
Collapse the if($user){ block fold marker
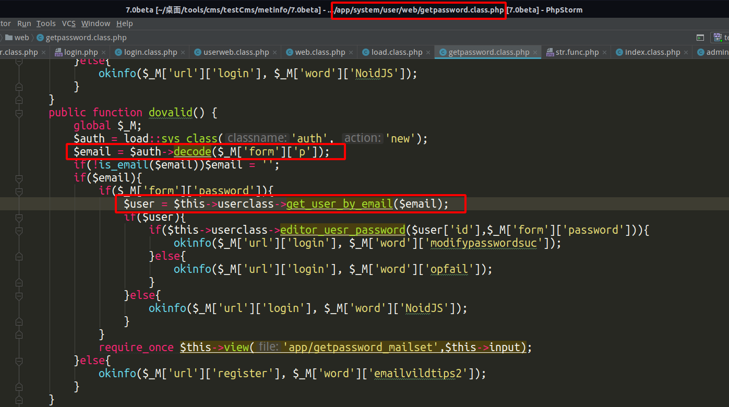[x=19, y=217]
